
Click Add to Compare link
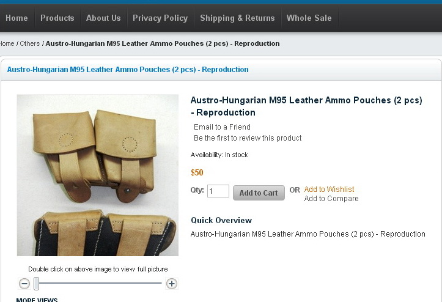(331, 199)
